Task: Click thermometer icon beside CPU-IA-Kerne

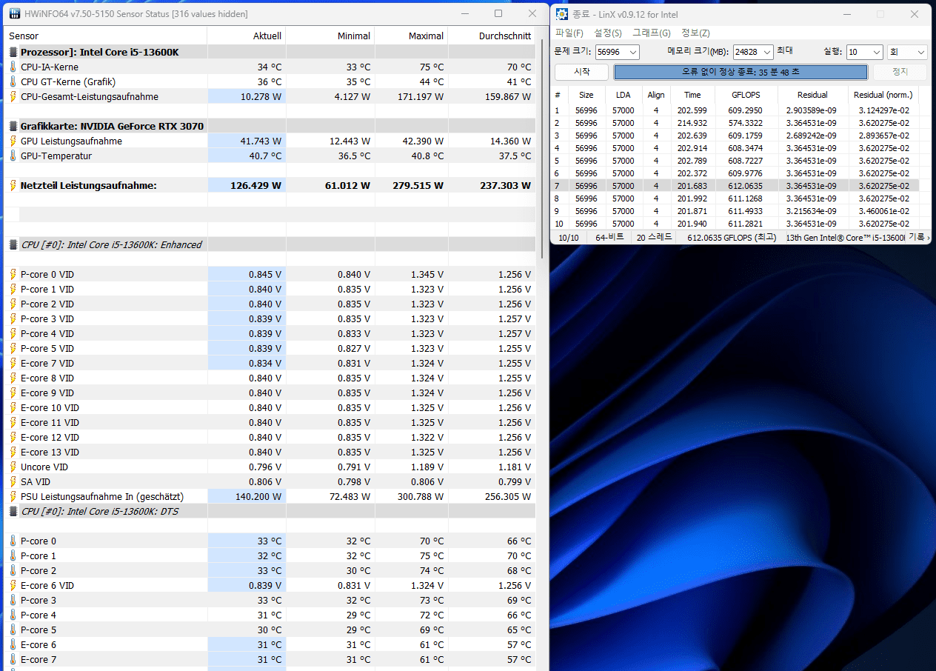Action: [13, 67]
